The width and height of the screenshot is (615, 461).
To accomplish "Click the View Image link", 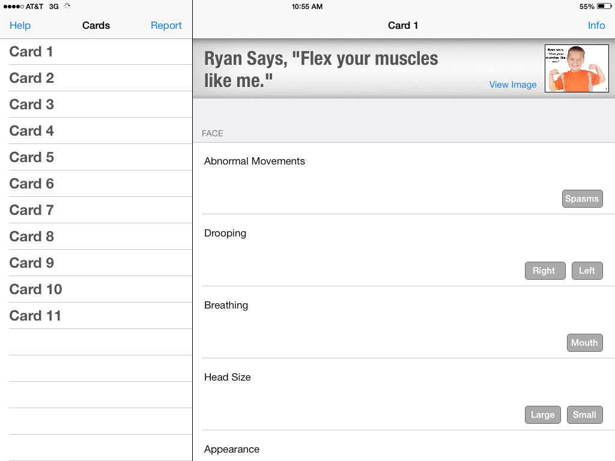I will pyautogui.click(x=512, y=85).
